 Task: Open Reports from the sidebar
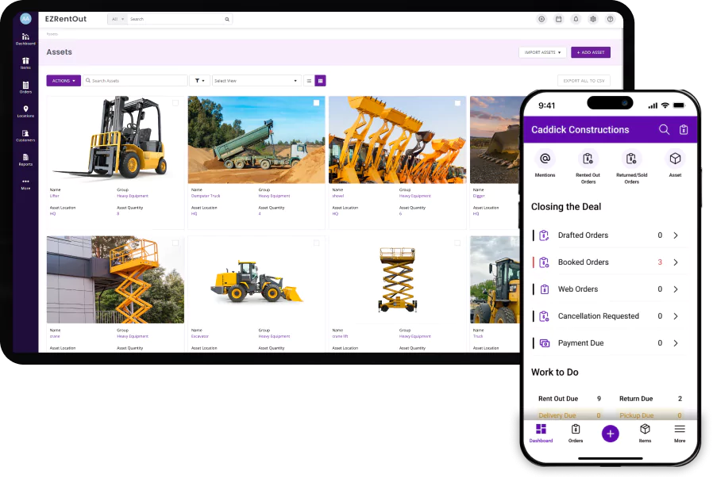click(x=25, y=159)
